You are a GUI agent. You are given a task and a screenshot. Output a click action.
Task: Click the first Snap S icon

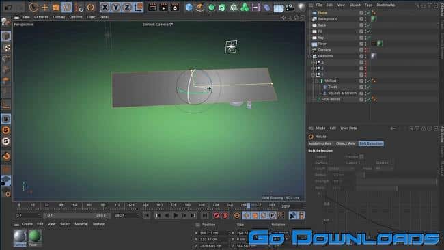coord(6,119)
